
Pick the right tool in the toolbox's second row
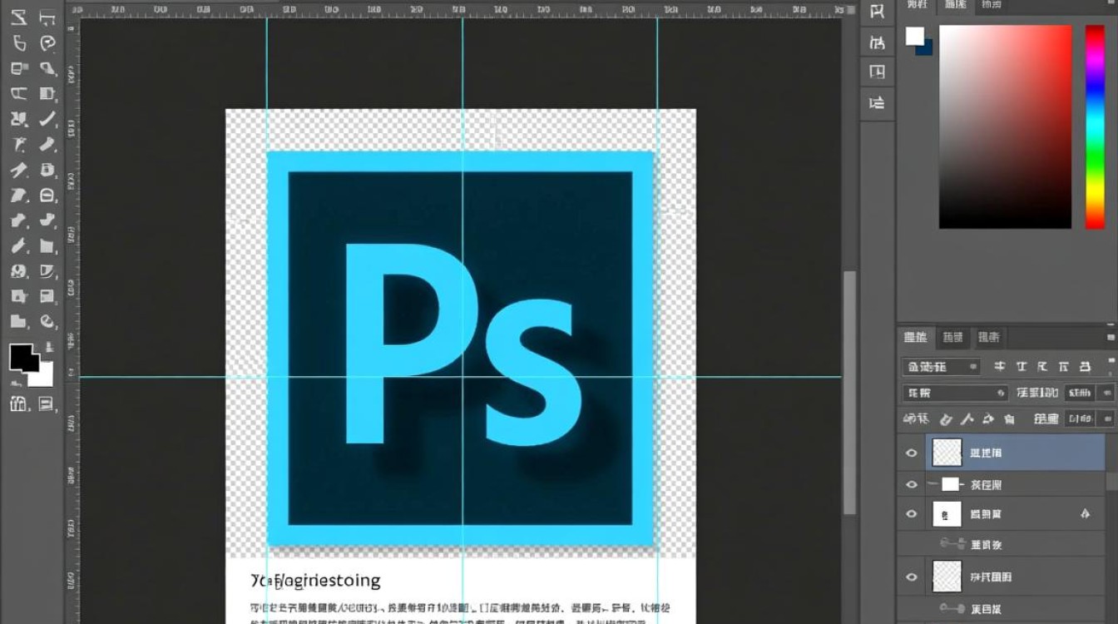(47, 43)
